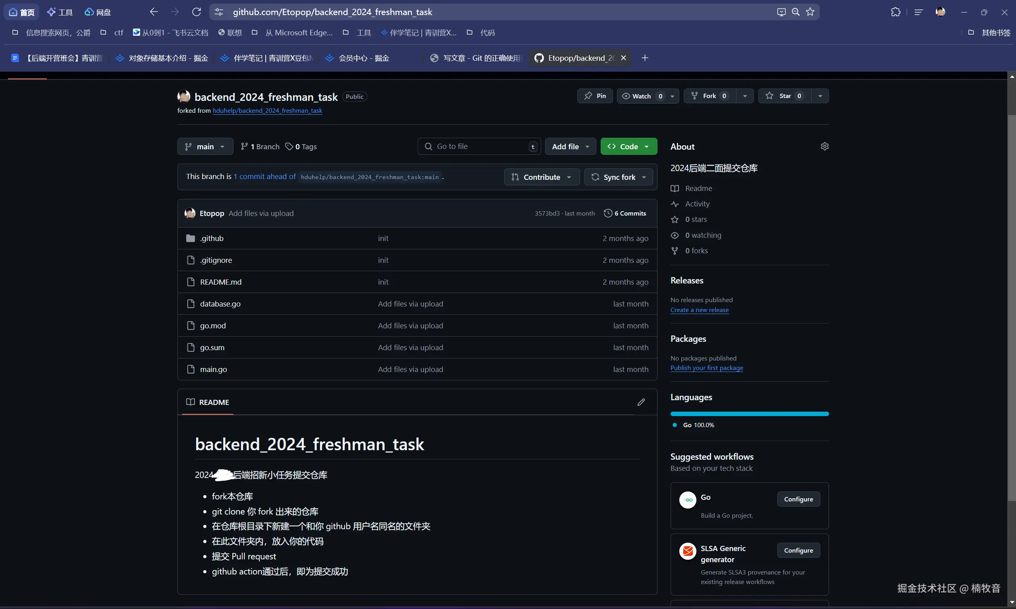Open the main branch selector

pyautogui.click(x=205, y=146)
